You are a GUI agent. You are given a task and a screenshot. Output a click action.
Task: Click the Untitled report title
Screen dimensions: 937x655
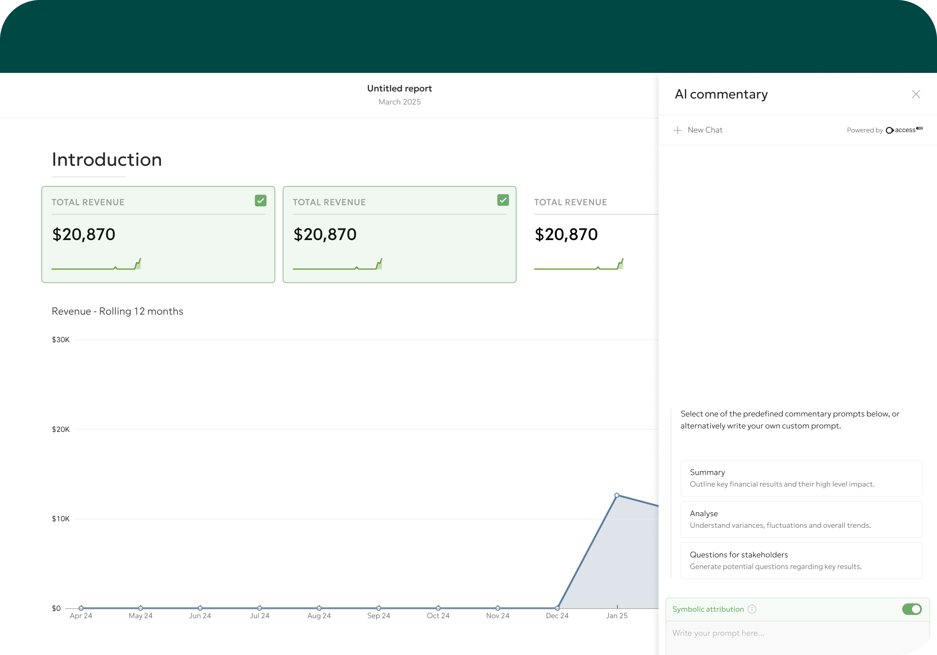coord(399,89)
